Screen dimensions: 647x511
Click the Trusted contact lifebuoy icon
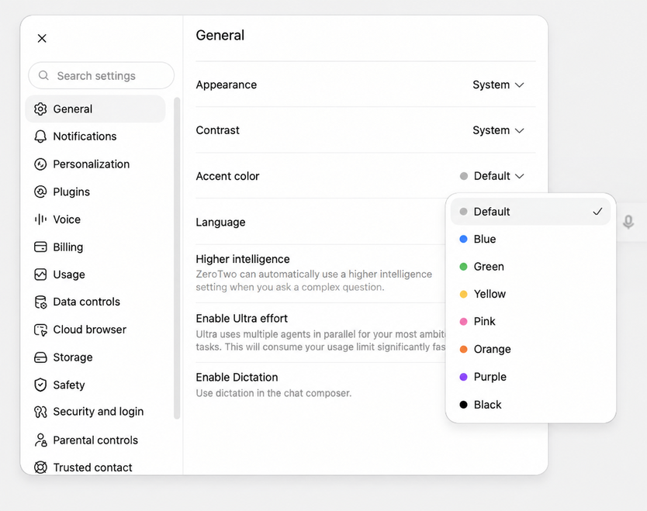click(40, 468)
